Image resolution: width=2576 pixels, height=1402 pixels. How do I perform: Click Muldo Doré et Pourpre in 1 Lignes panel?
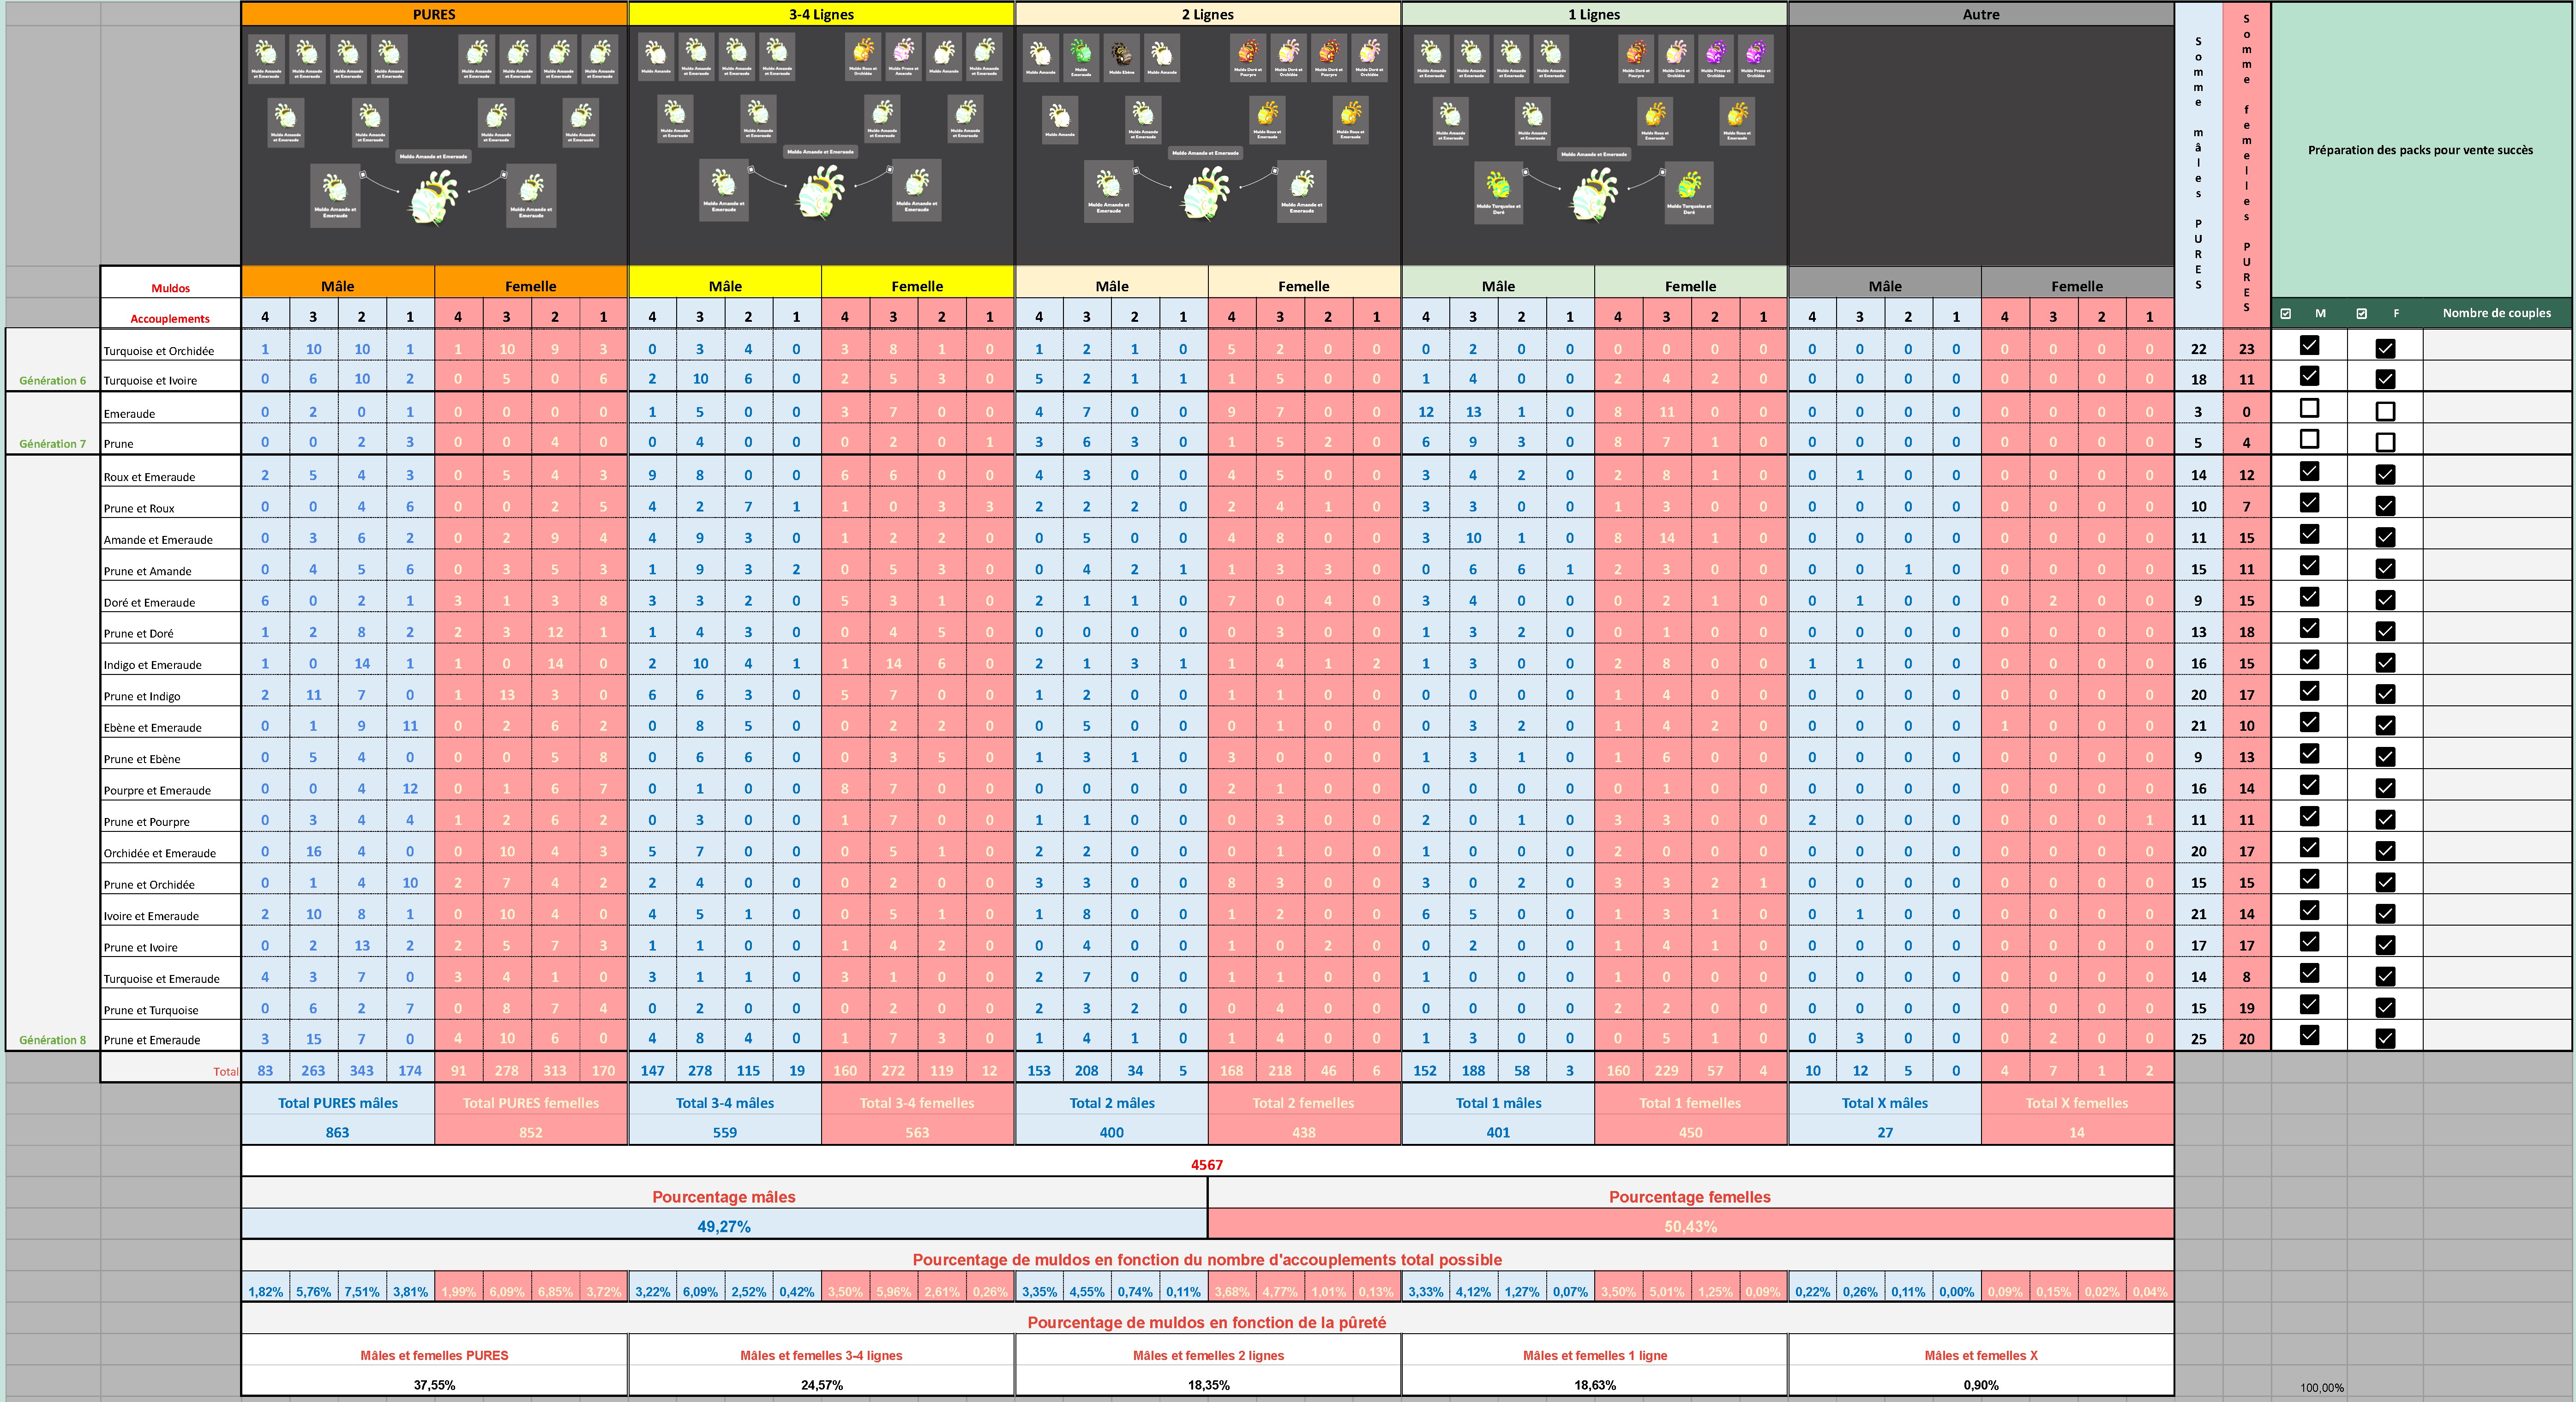click(1636, 59)
